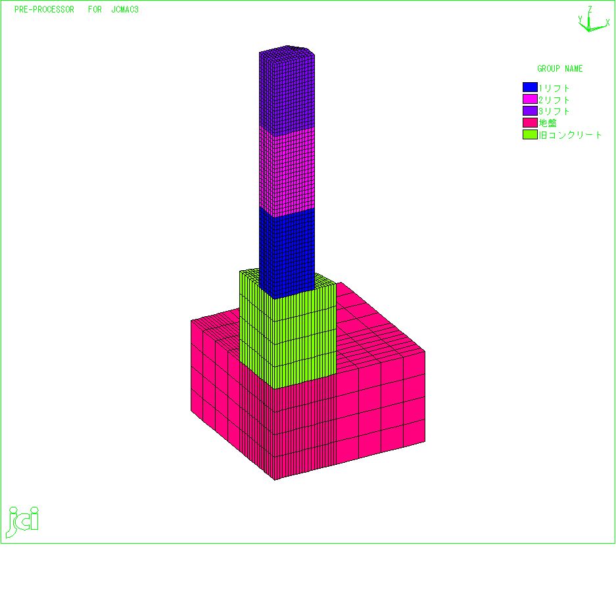Viewport: 616px width, 591px height.
Task: Select the 地盤 legend label
Action: pos(548,123)
